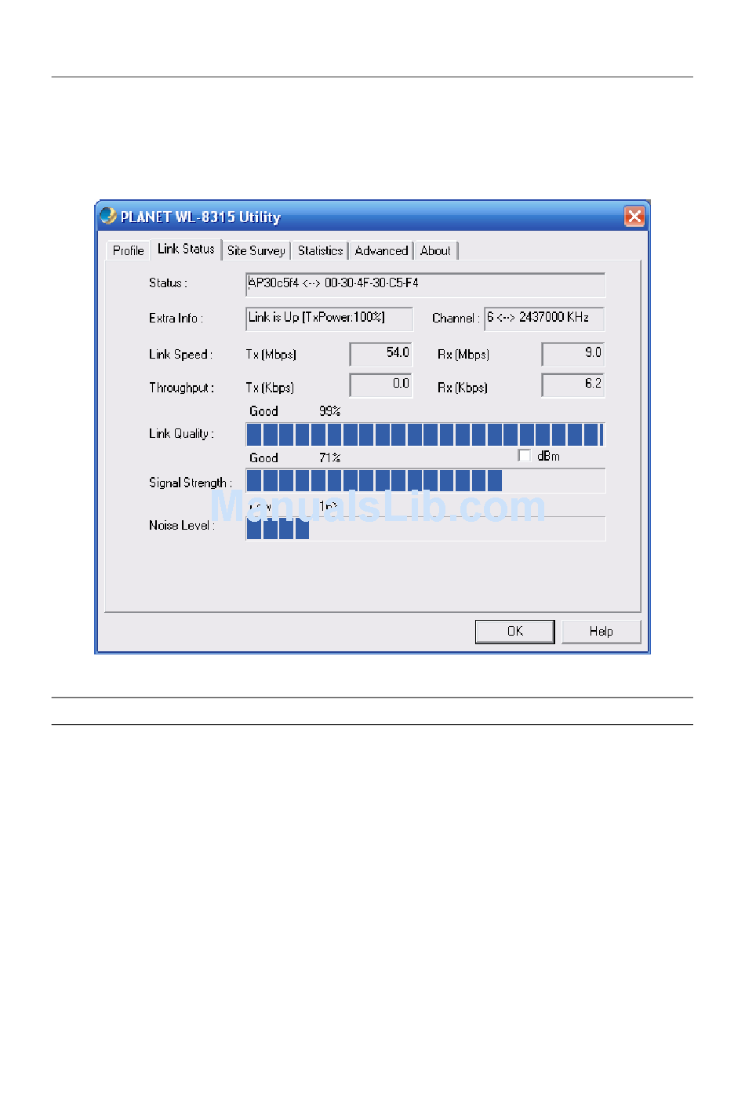This screenshot has width=745, height=1097.
Task: Go to the Statistics tab
Action: (320, 250)
